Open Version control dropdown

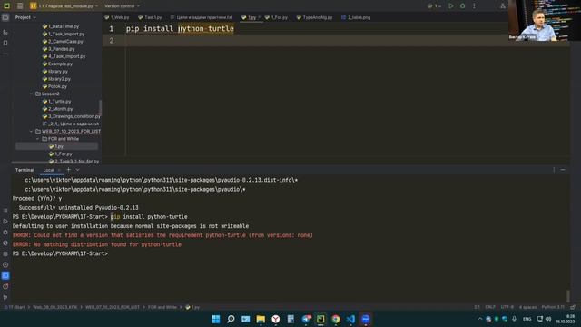[122, 6]
